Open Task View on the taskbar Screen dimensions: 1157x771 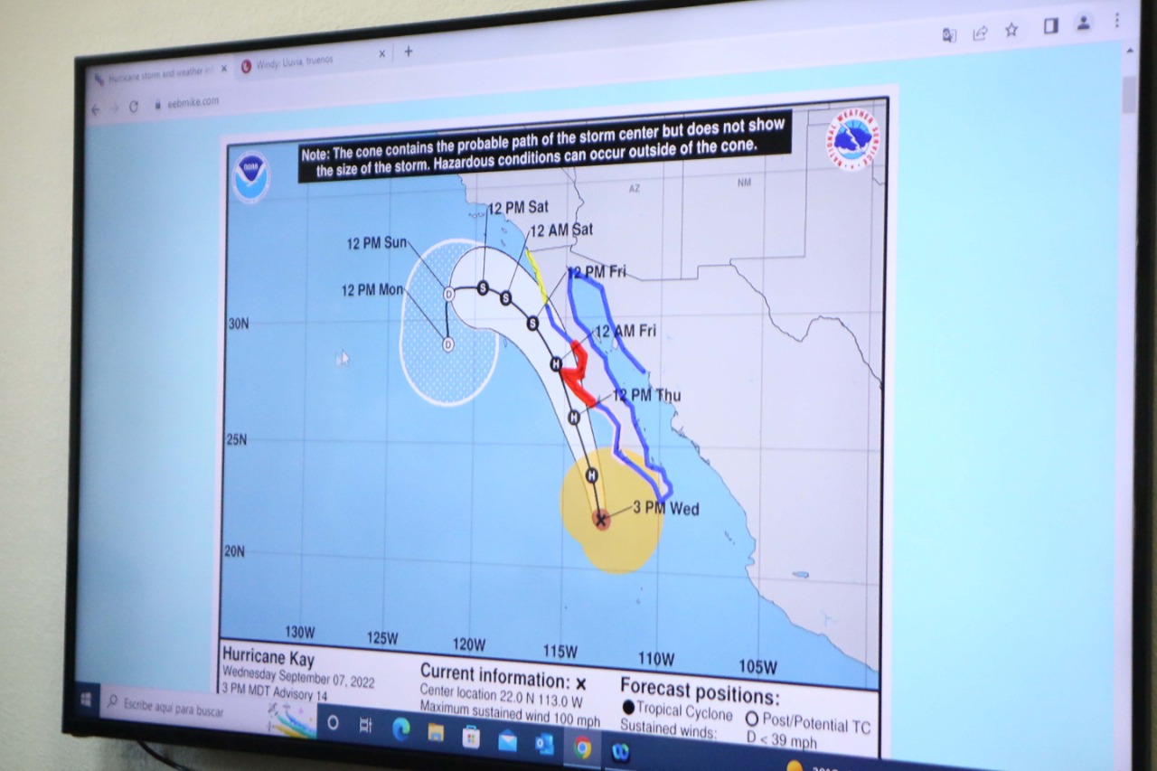click(x=366, y=726)
